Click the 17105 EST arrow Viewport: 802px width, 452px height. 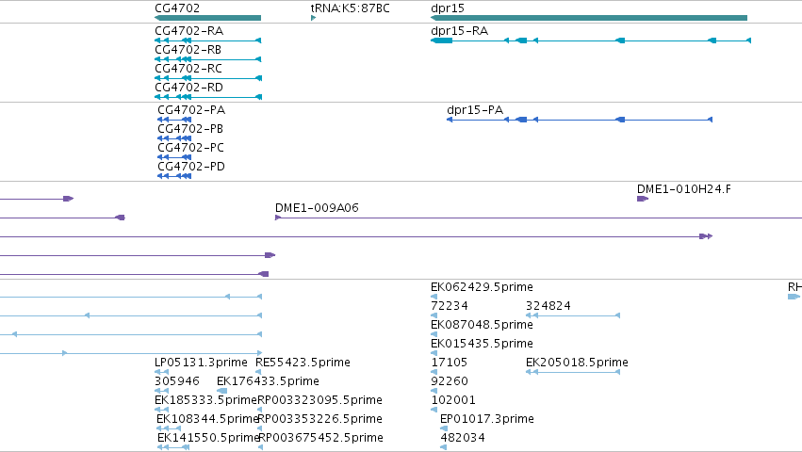(x=434, y=372)
